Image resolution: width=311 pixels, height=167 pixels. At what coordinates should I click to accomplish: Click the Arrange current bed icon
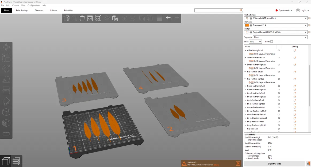click(x=98, y=18)
